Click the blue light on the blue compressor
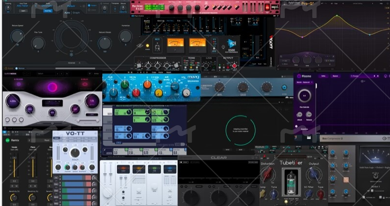 tap(284, 87)
